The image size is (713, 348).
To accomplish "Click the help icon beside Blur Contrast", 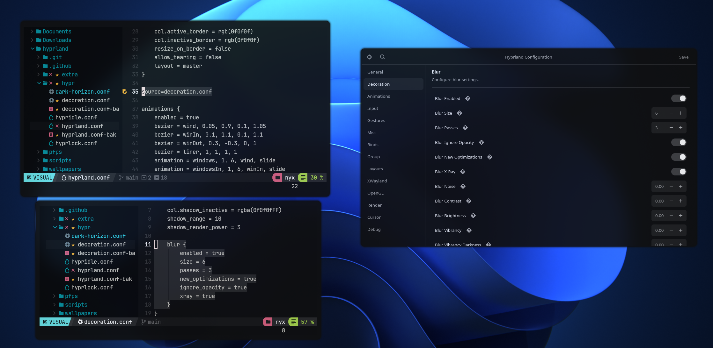I will click(x=469, y=201).
